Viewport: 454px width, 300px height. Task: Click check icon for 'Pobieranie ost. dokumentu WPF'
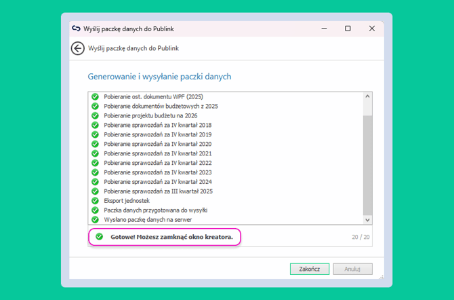coord(96,97)
